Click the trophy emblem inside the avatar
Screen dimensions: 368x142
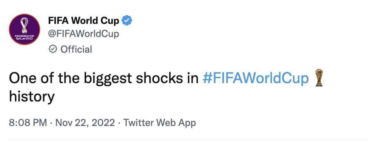click(24, 25)
